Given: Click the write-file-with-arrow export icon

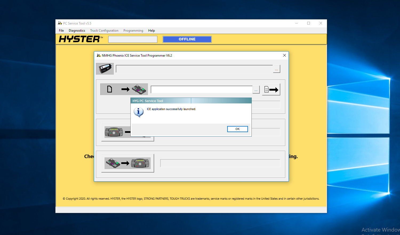Looking at the screenshot, I should [x=271, y=89].
